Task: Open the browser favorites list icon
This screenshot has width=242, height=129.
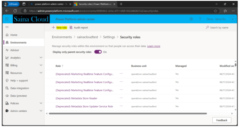Action: coord(225,11)
